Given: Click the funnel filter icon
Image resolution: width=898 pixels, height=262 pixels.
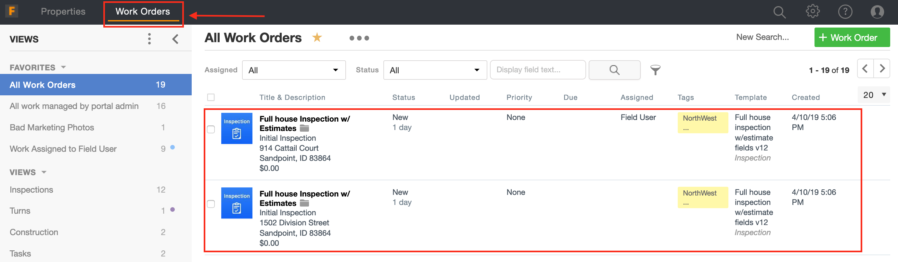Looking at the screenshot, I should (x=655, y=70).
